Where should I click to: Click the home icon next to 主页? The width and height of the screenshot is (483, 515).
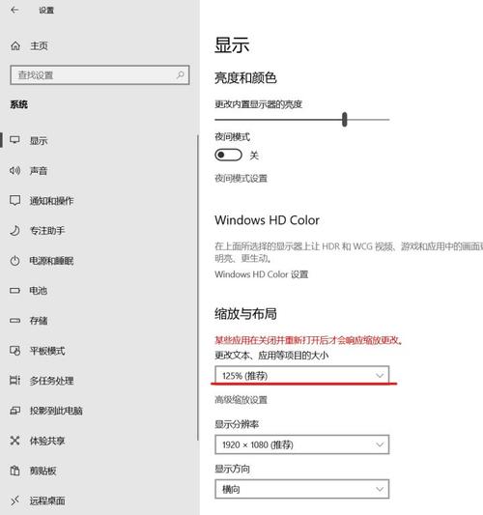click(x=15, y=45)
